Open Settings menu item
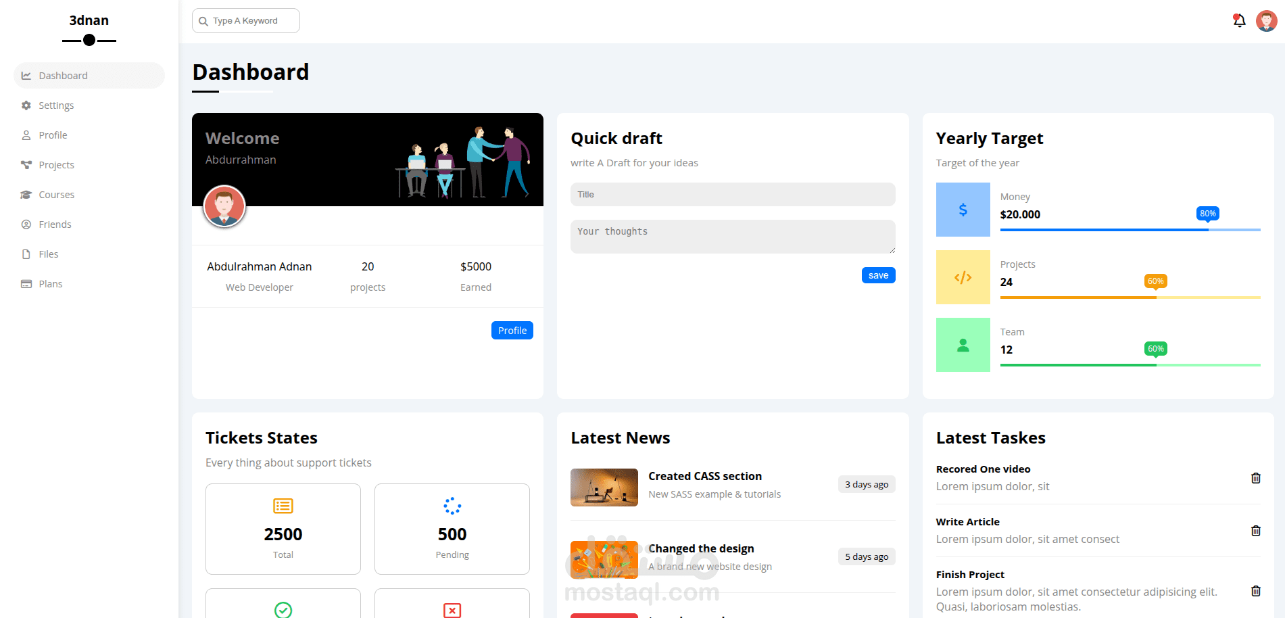The width and height of the screenshot is (1285, 618). point(89,105)
